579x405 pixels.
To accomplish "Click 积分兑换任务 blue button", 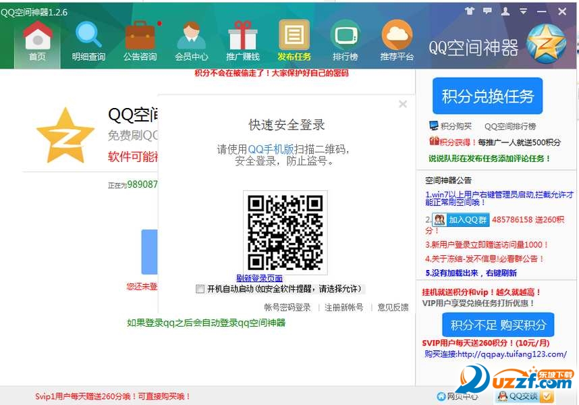I will point(487,96).
